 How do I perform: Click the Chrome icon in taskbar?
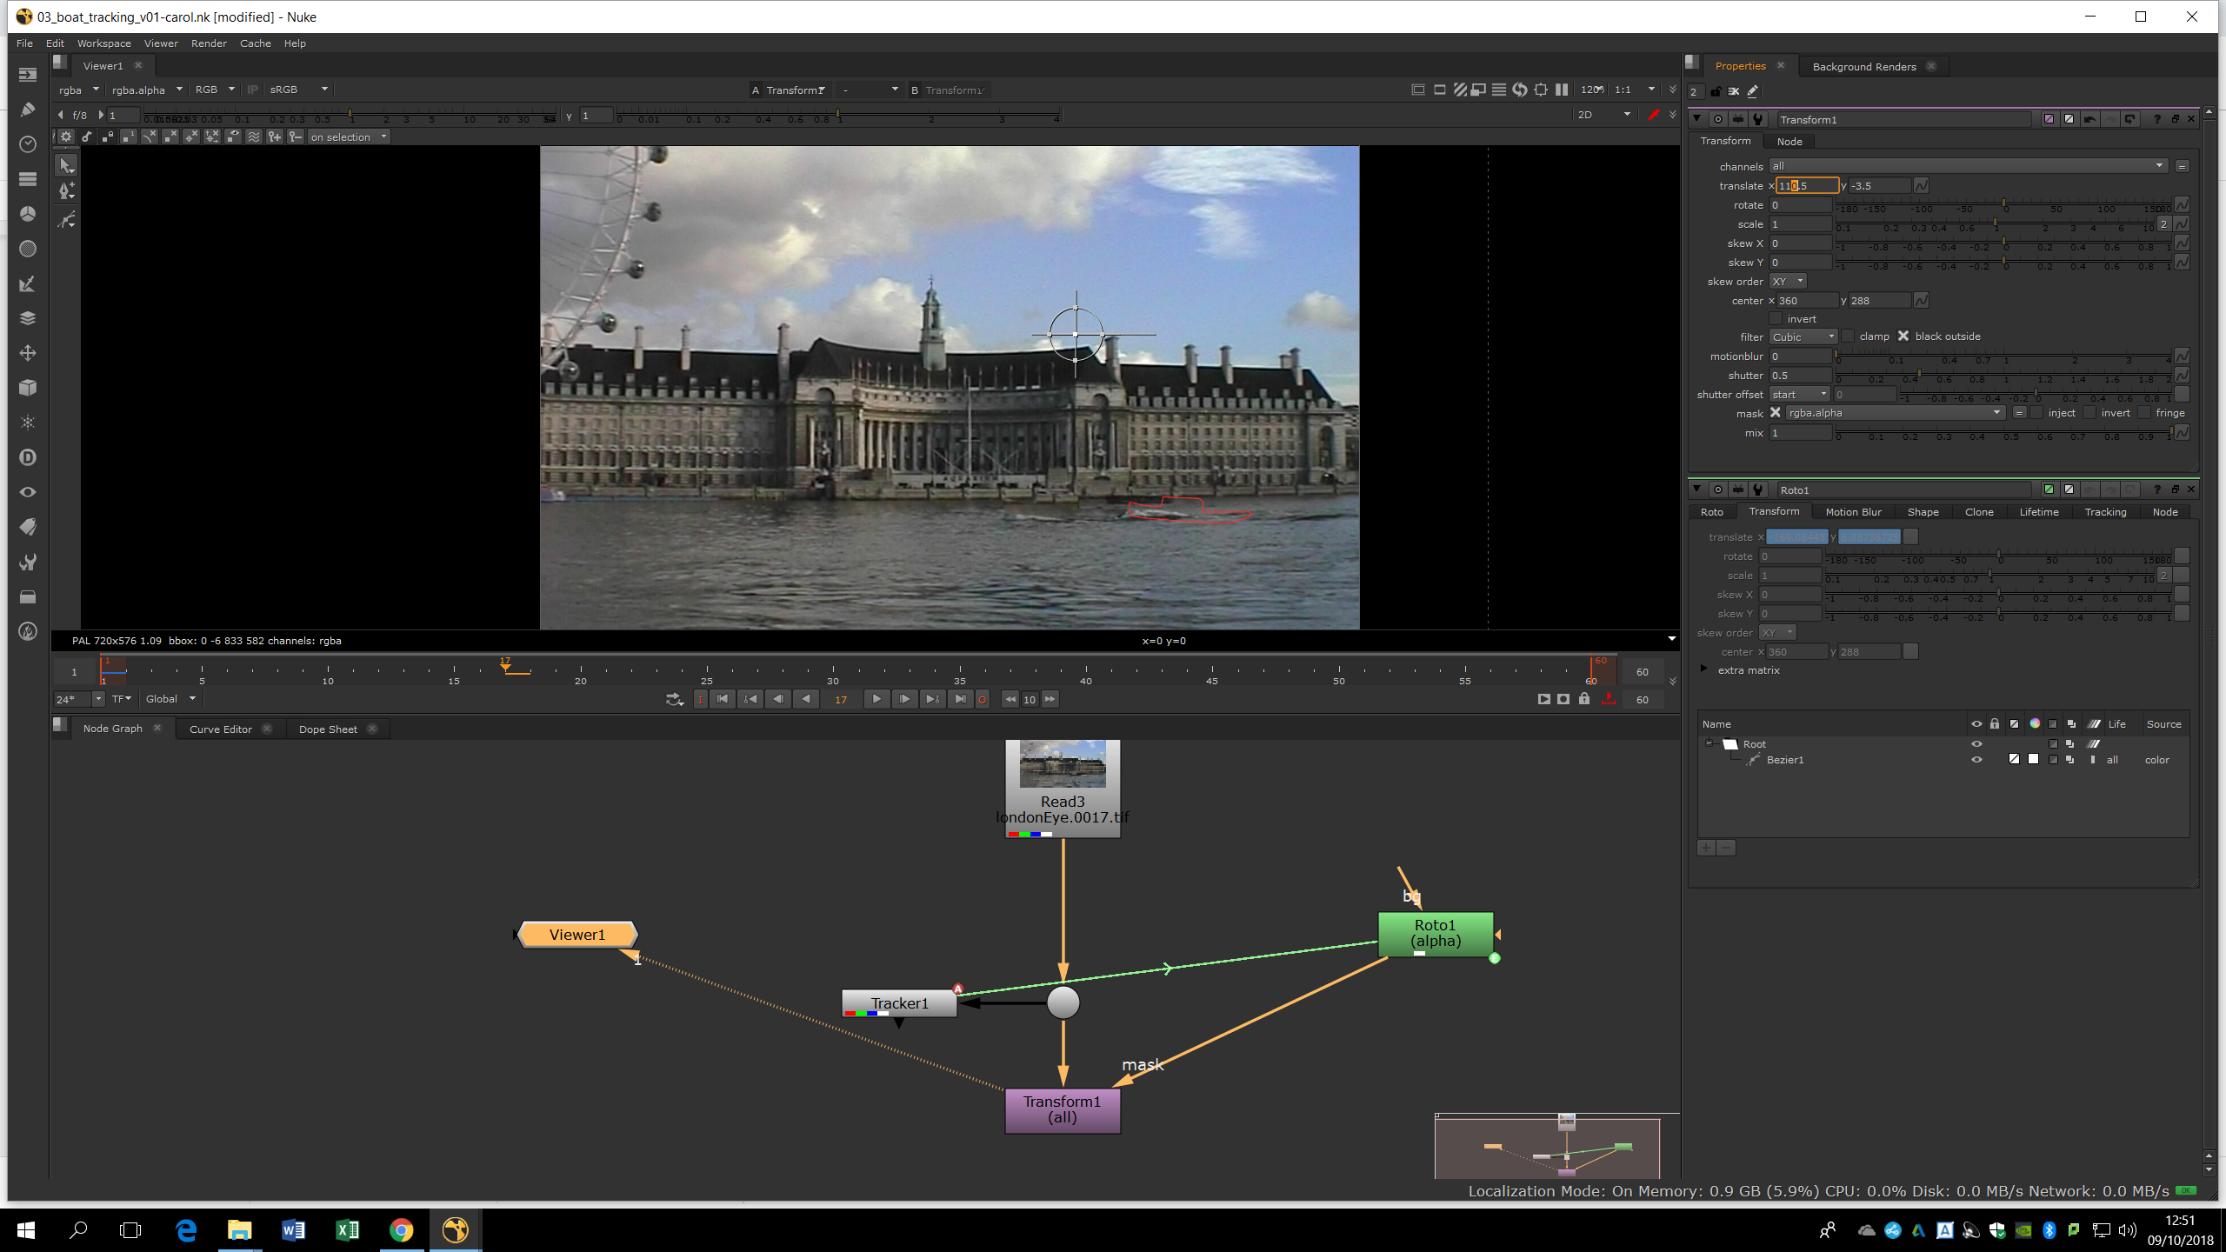[x=401, y=1229]
